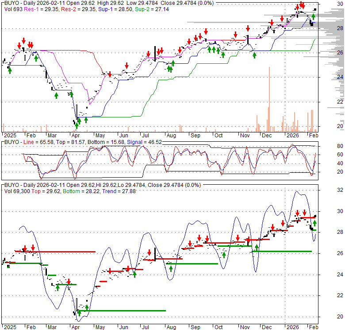Click the 26 price label on top chart axis
The image size is (345, 330).
coord(340,53)
